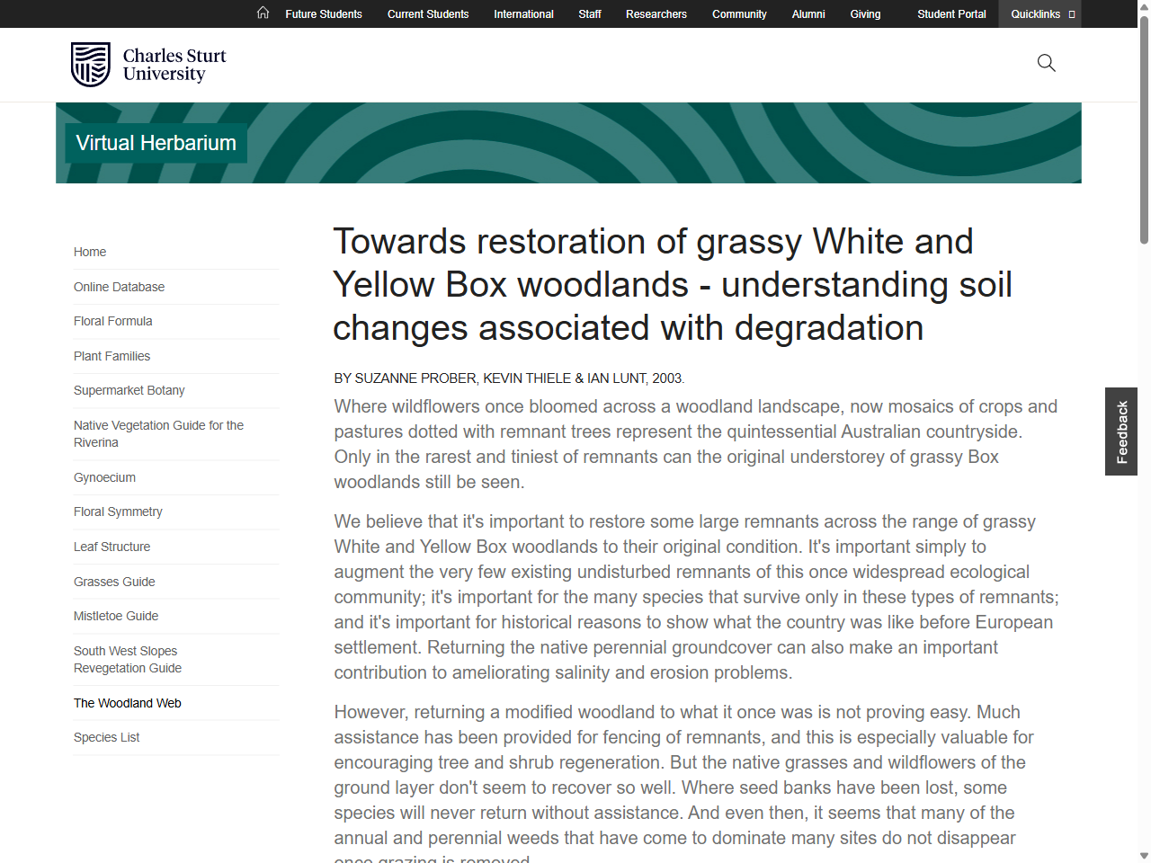Image resolution: width=1151 pixels, height=863 pixels.
Task: Click the home icon in the top navigation
Action: tap(263, 13)
